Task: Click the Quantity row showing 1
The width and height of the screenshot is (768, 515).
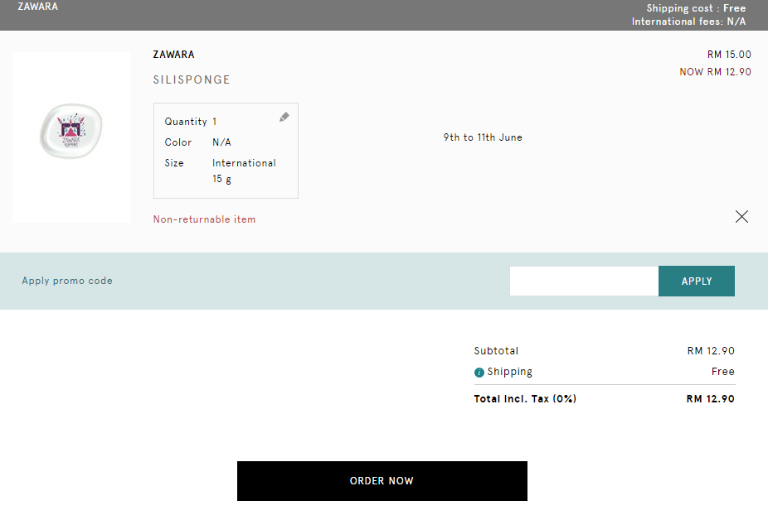Action: click(191, 121)
